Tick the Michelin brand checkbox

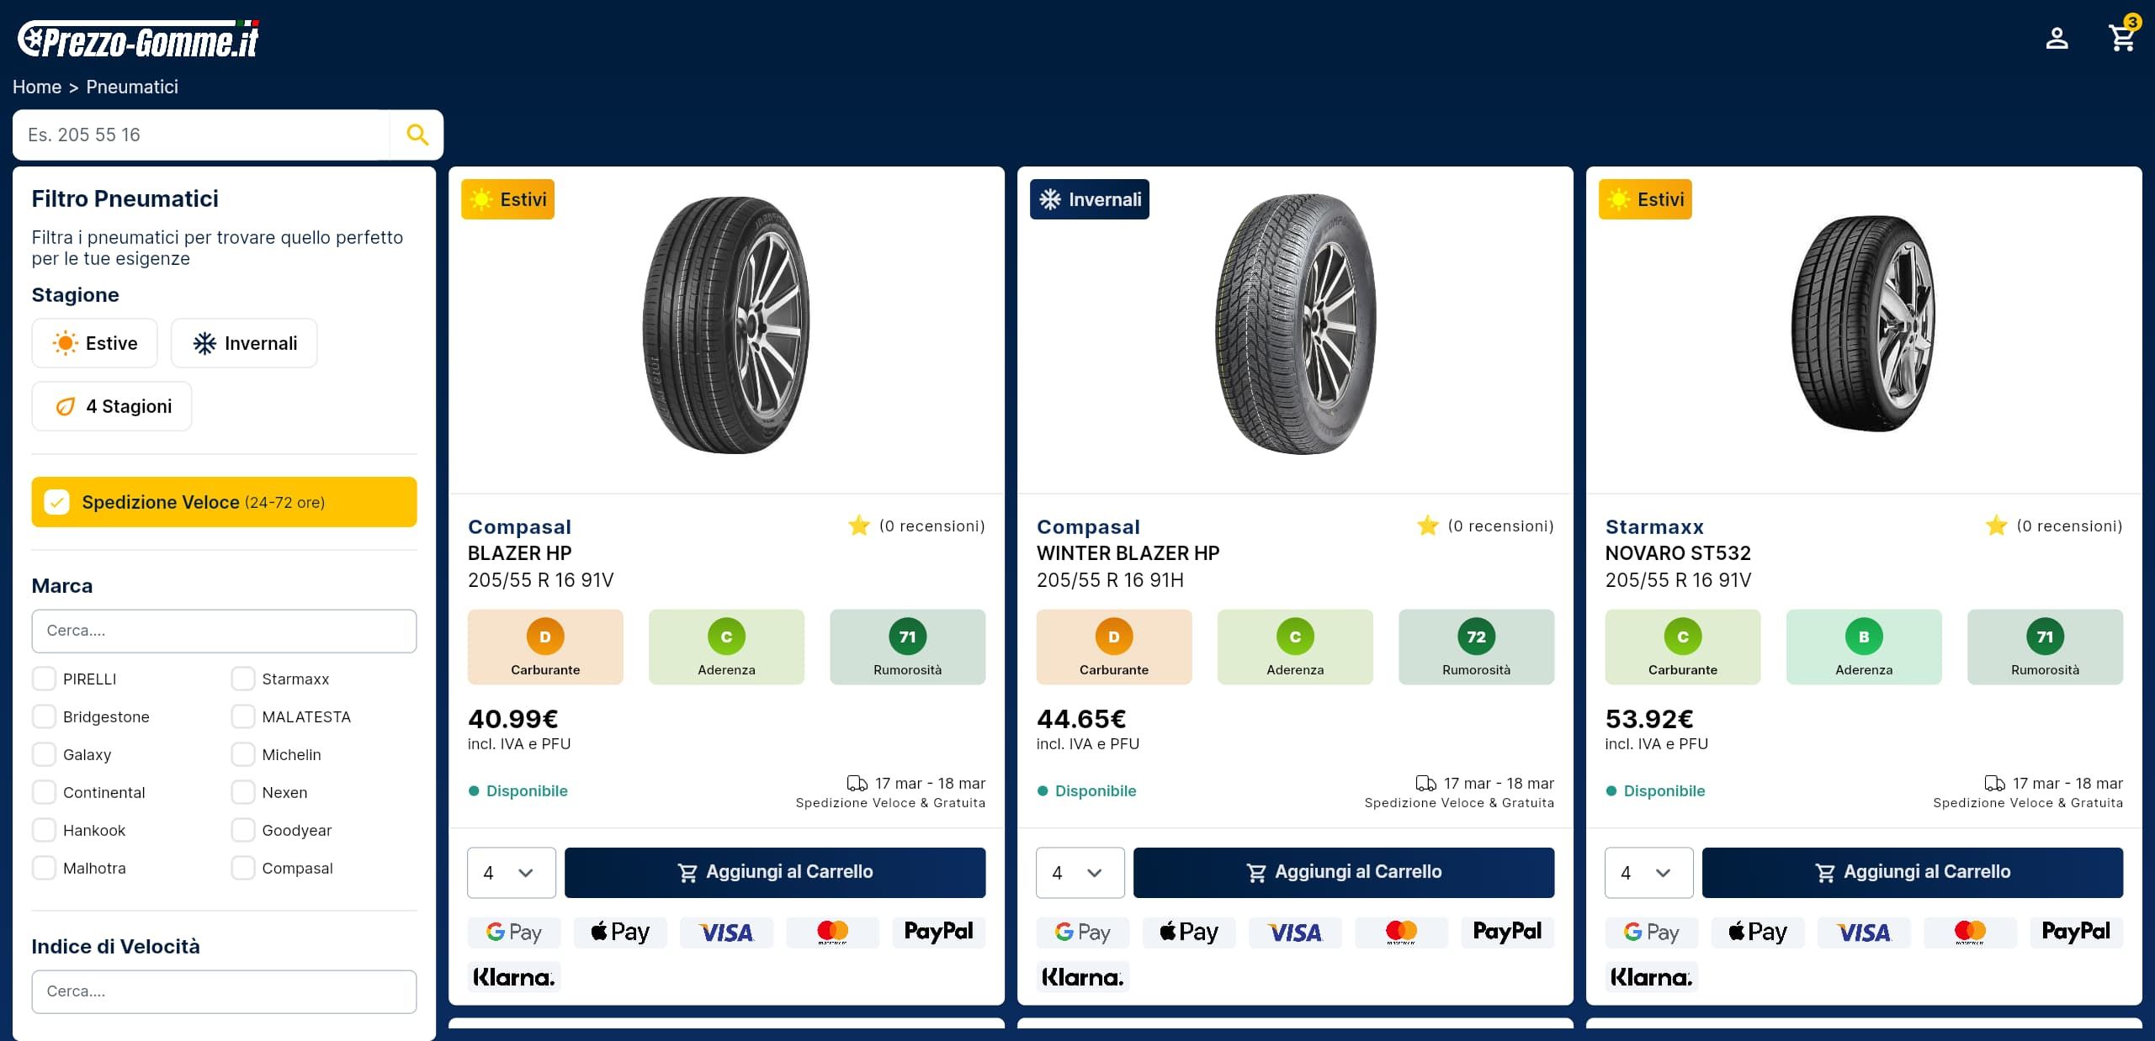coord(243,754)
